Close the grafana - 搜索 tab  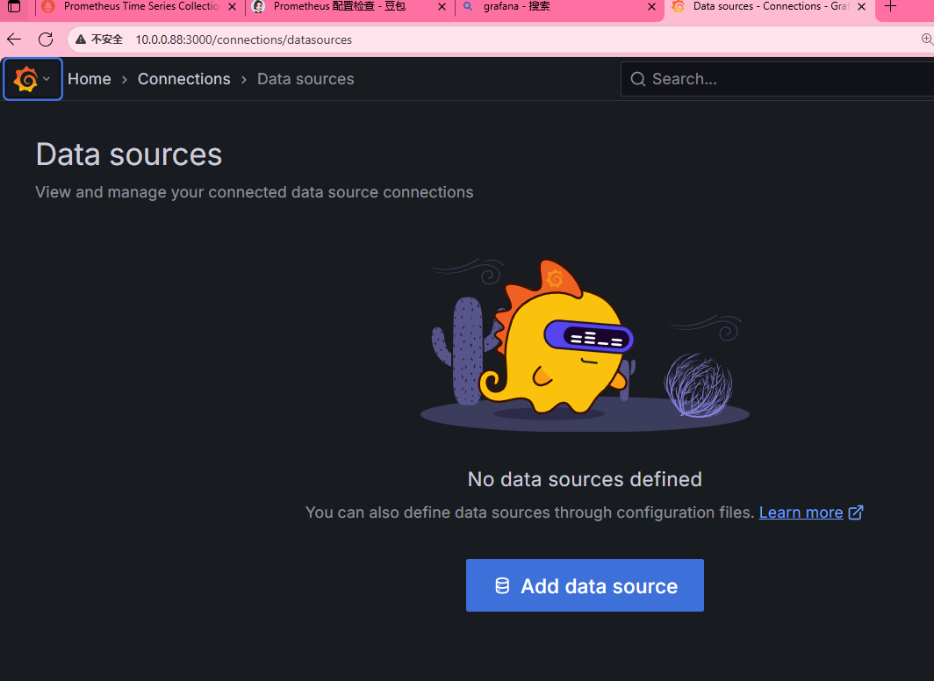tap(651, 6)
